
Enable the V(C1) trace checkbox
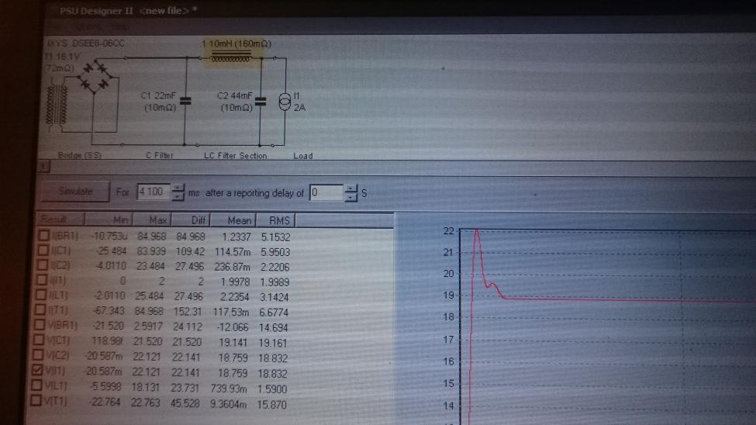[39, 340]
